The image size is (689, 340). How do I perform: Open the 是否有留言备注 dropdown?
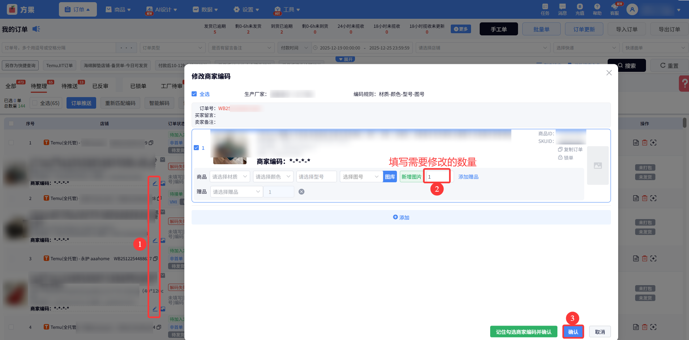coord(241,48)
